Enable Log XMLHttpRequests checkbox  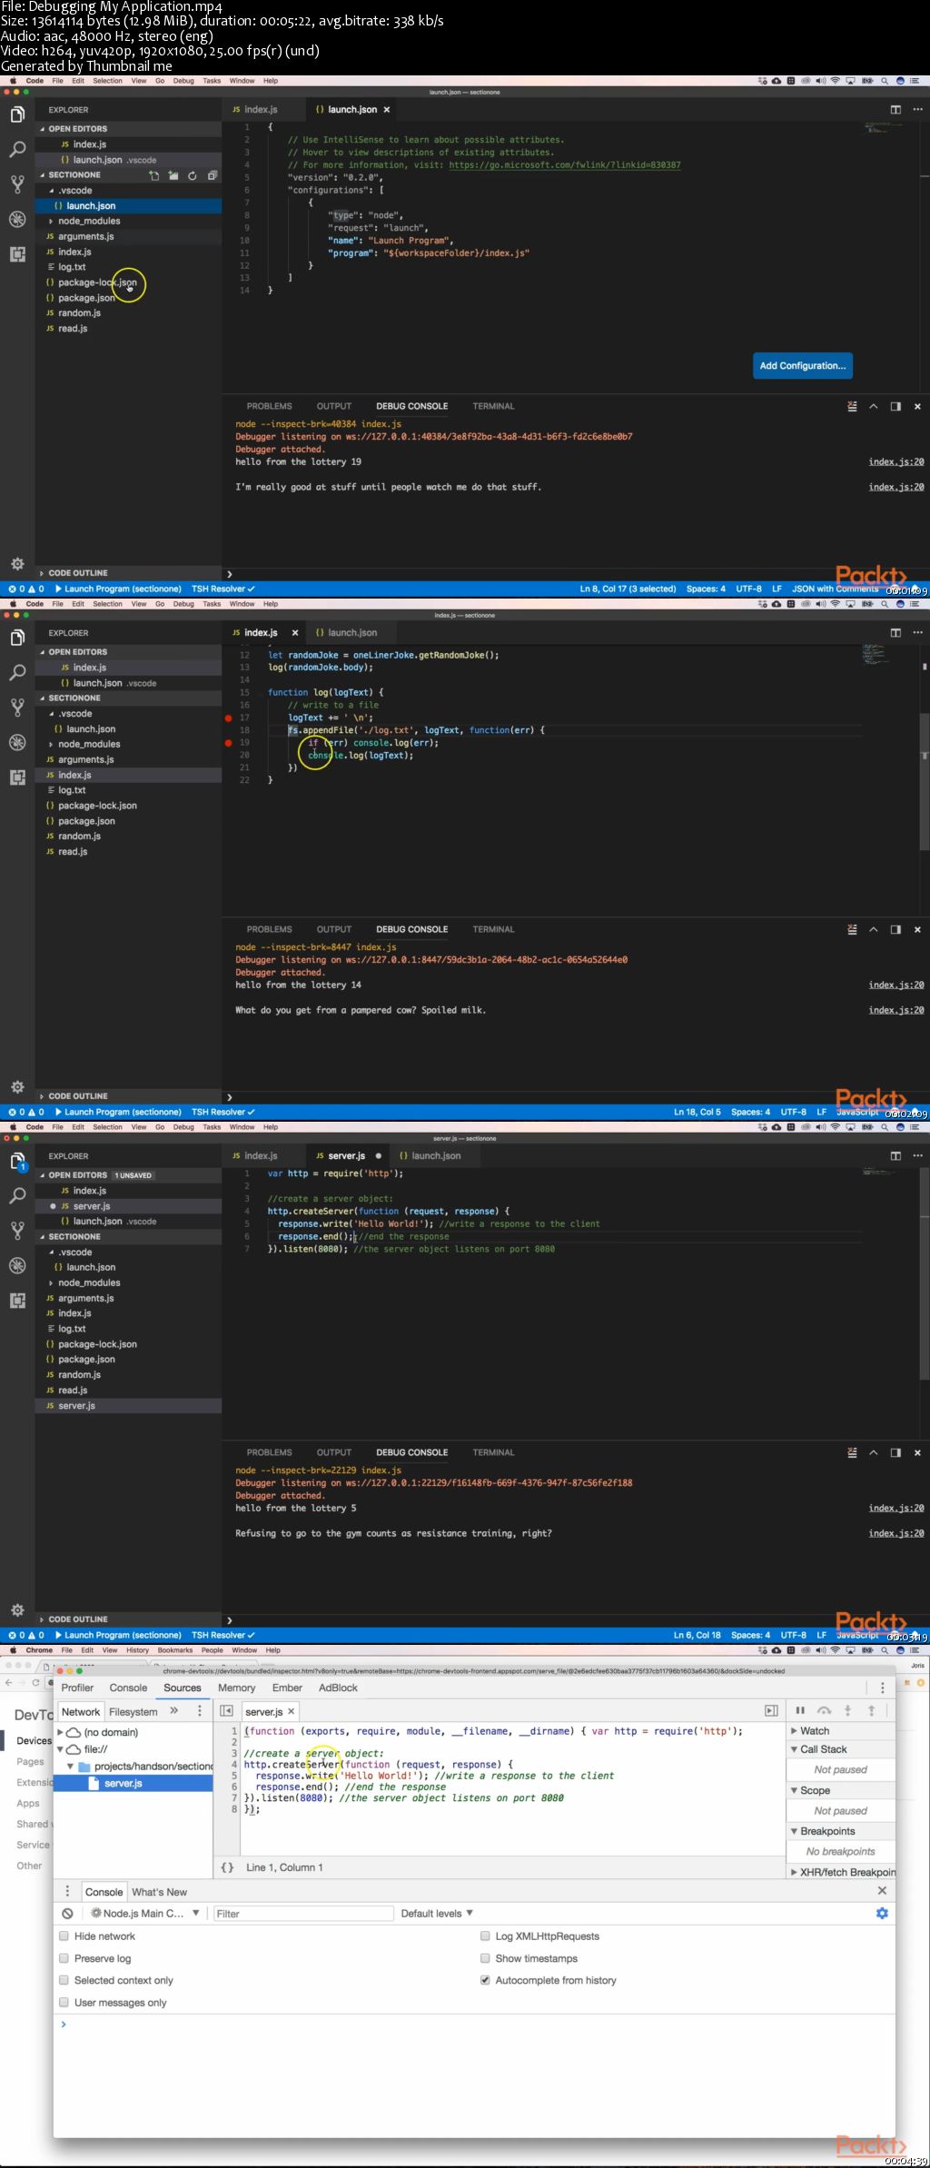485,1936
